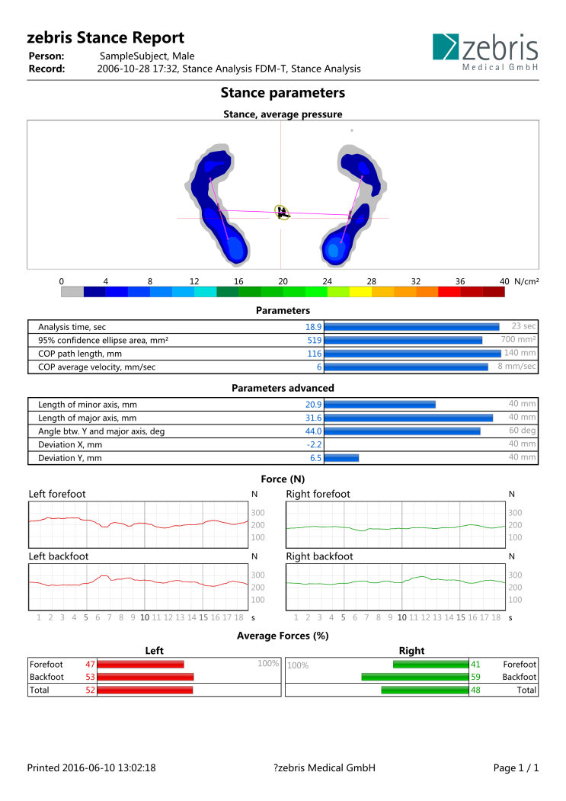Viewport: 566px width, 801px height.
Task: Click the zebris Medical GmbH logo
Action: pos(485,52)
